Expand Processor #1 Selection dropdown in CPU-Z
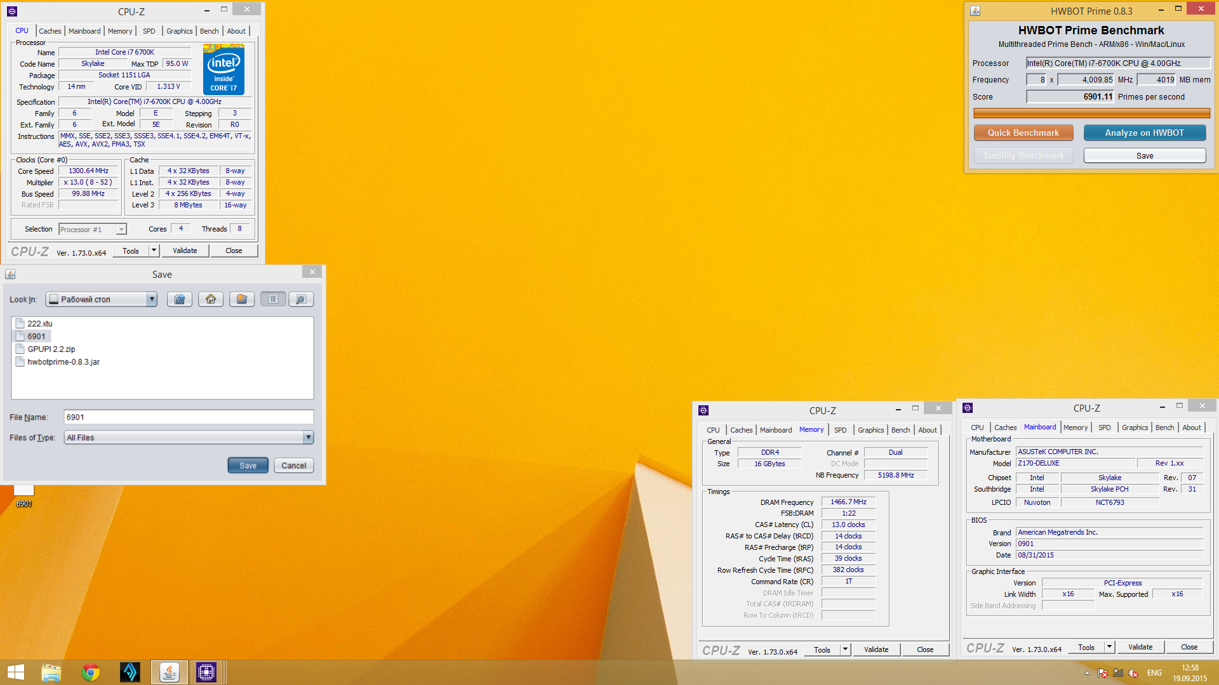 121,230
